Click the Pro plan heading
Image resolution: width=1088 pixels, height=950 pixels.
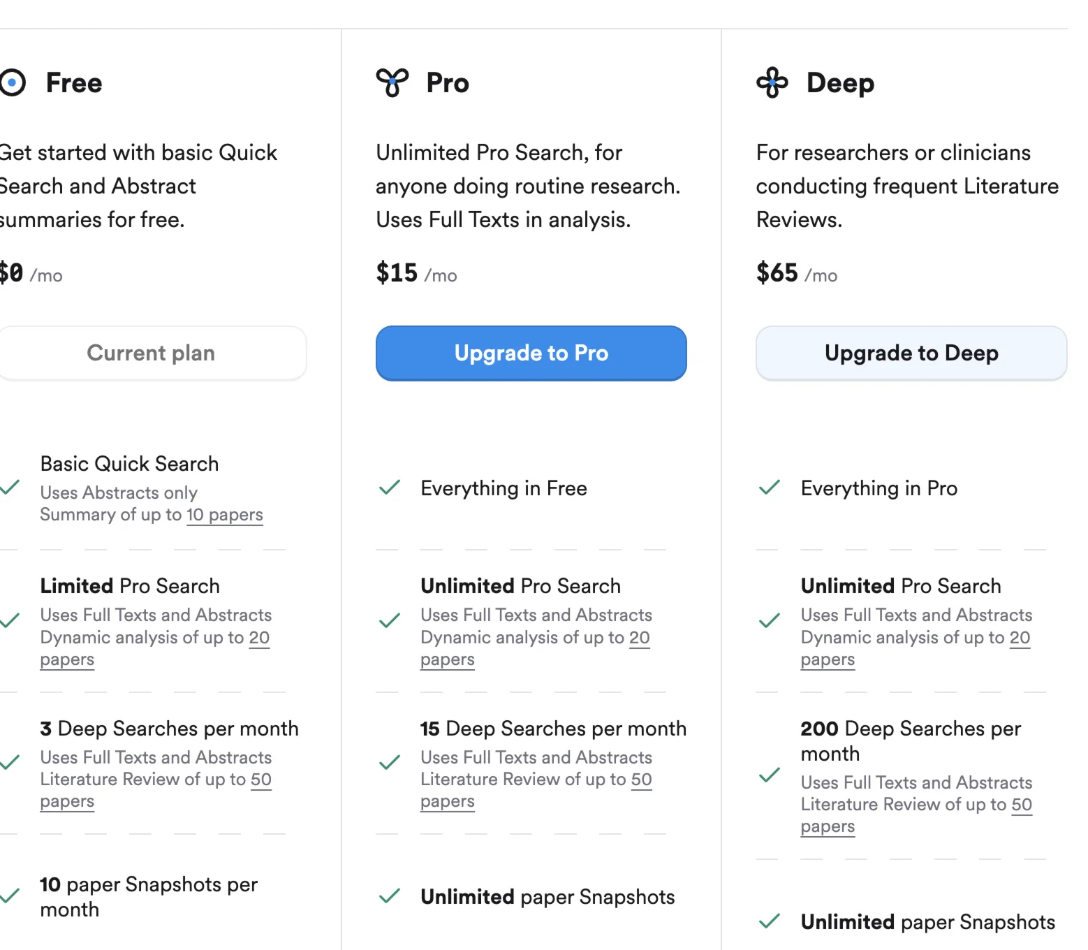[448, 83]
